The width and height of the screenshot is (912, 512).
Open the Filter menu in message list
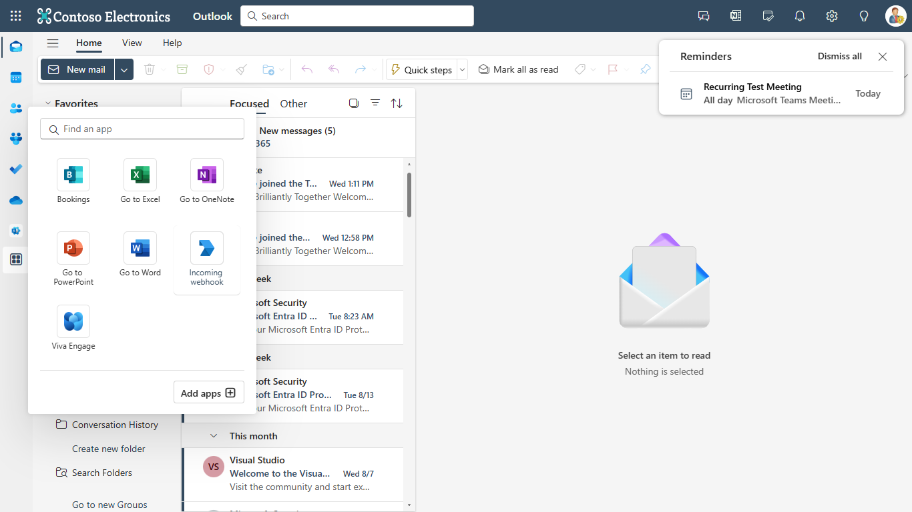pyautogui.click(x=375, y=103)
